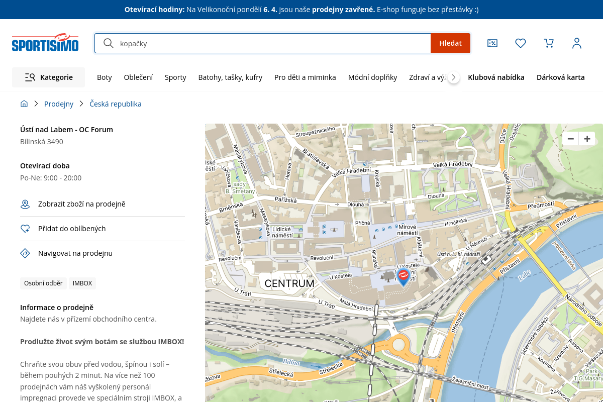Click the map pin location icon
Image resolution: width=603 pixels, height=402 pixels.
(x=25, y=204)
